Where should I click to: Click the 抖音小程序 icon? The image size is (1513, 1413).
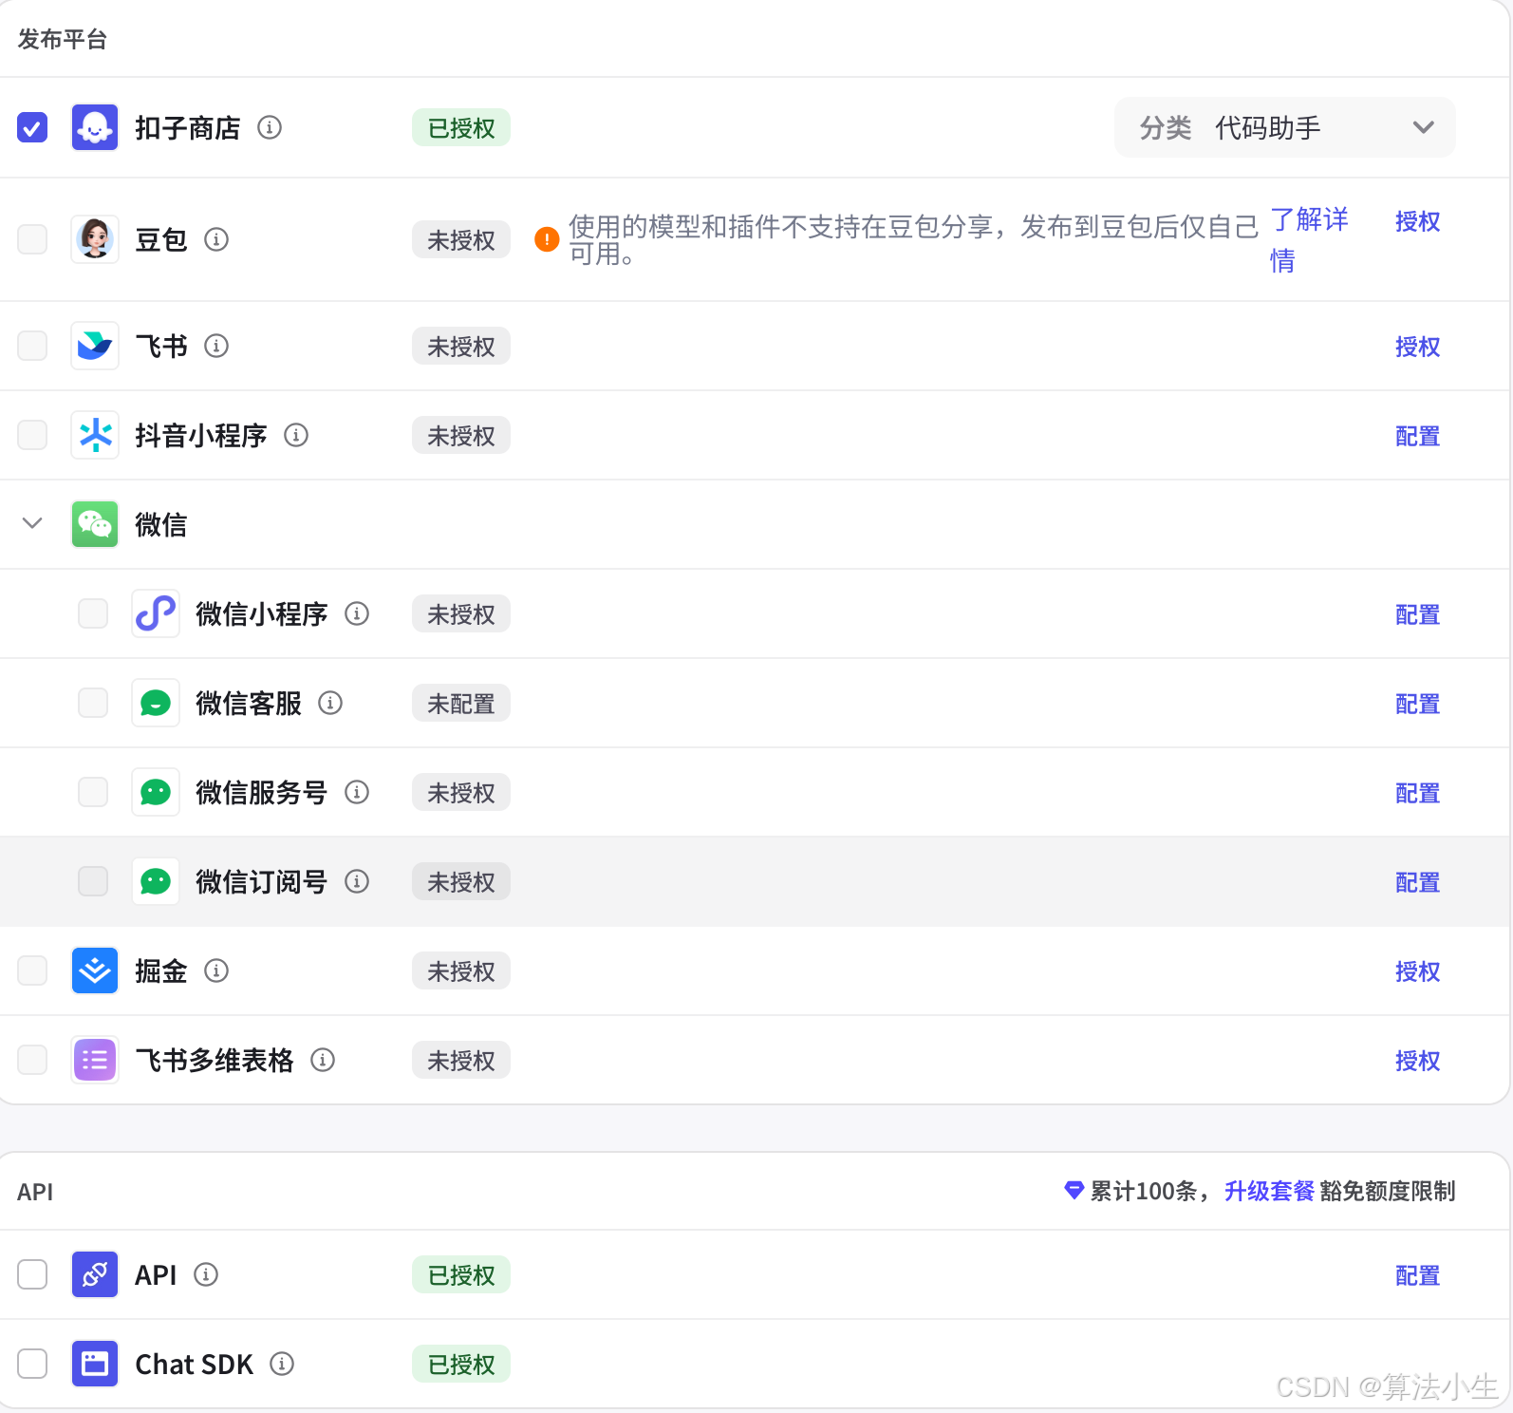[x=95, y=435]
